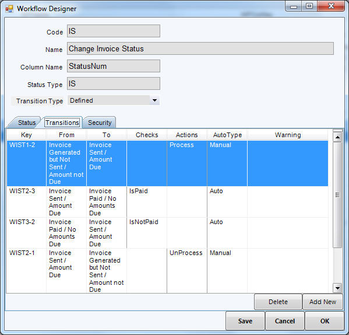
Task: Click the Cancel button
Action: click(x=285, y=321)
